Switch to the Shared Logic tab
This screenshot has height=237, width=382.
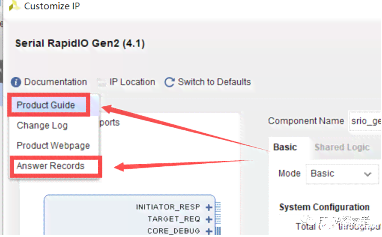pyautogui.click(x=342, y=147)
